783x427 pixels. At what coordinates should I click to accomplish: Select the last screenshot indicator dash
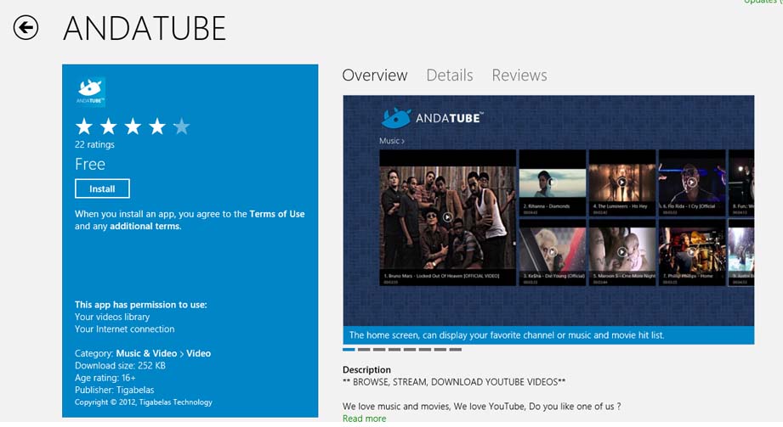click(x=456, y=350)
